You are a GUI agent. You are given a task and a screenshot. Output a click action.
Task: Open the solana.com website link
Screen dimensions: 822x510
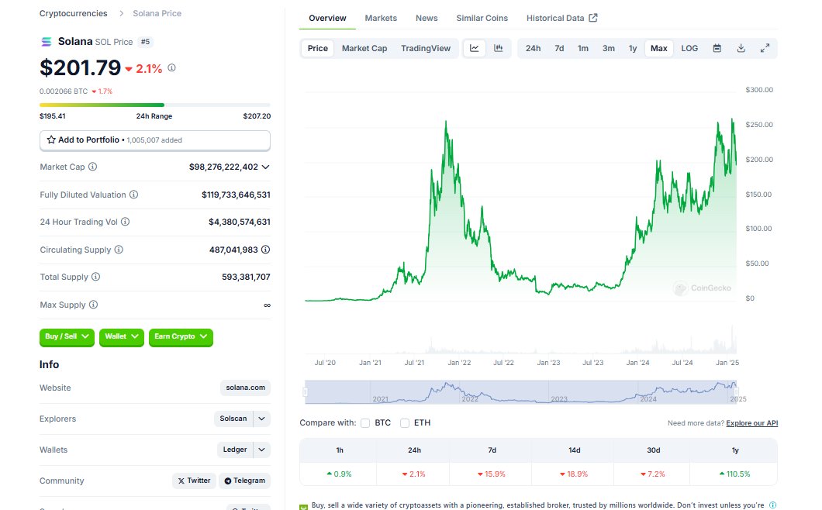pos(245,388)
